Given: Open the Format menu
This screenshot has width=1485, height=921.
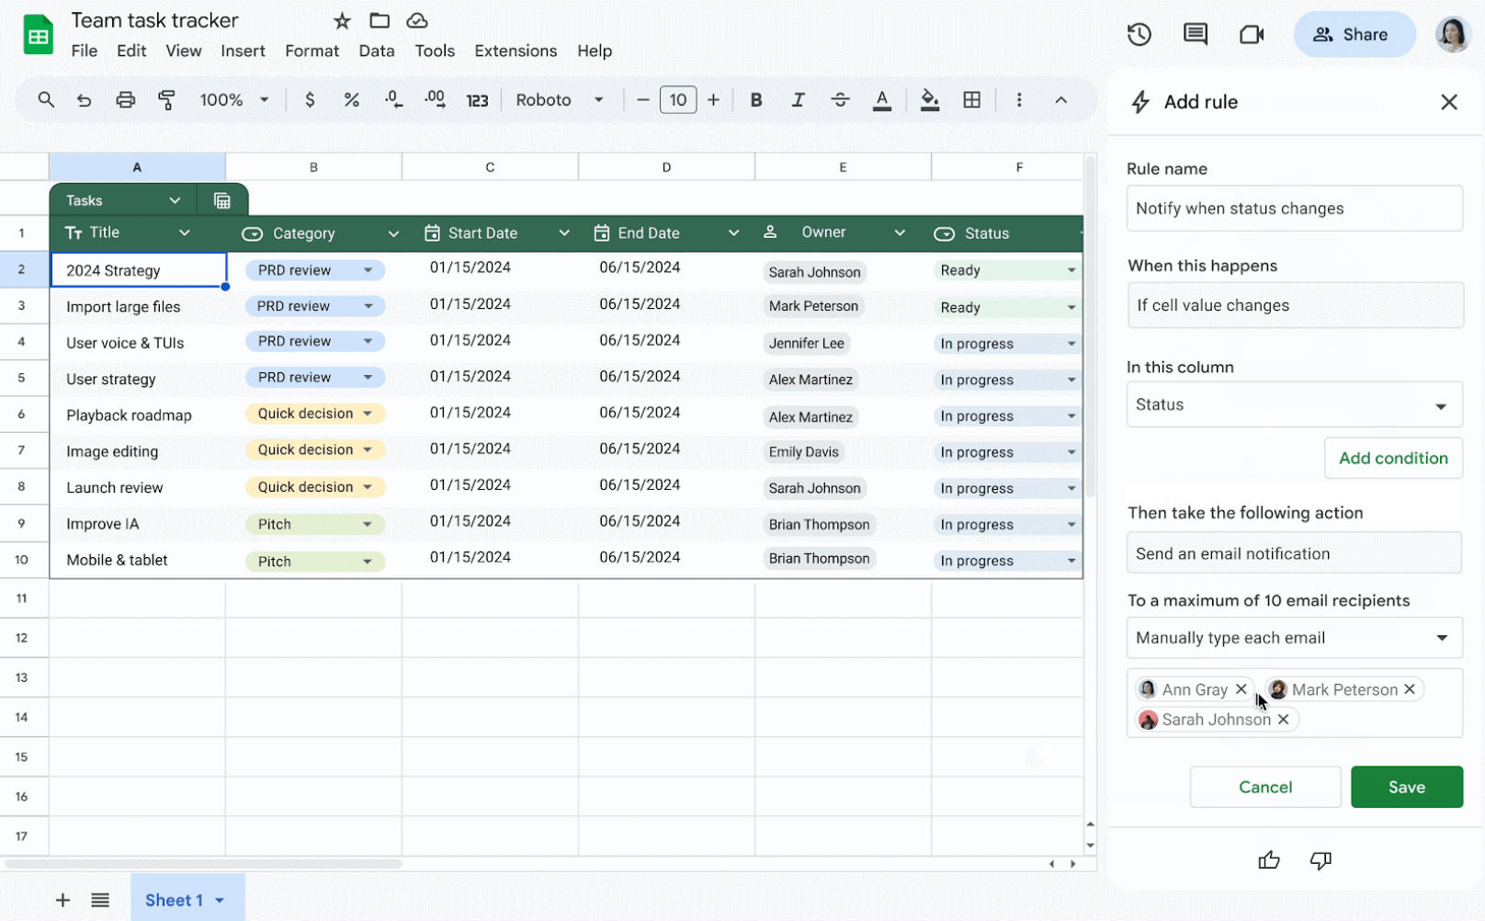Looking at the screenshot, I should [x=312, y=51].
